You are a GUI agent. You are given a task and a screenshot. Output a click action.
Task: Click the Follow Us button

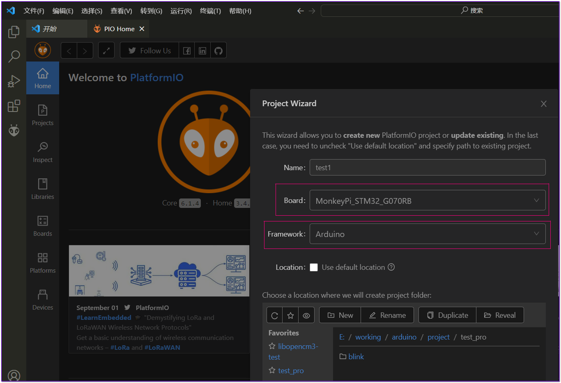tap(149, 50)
